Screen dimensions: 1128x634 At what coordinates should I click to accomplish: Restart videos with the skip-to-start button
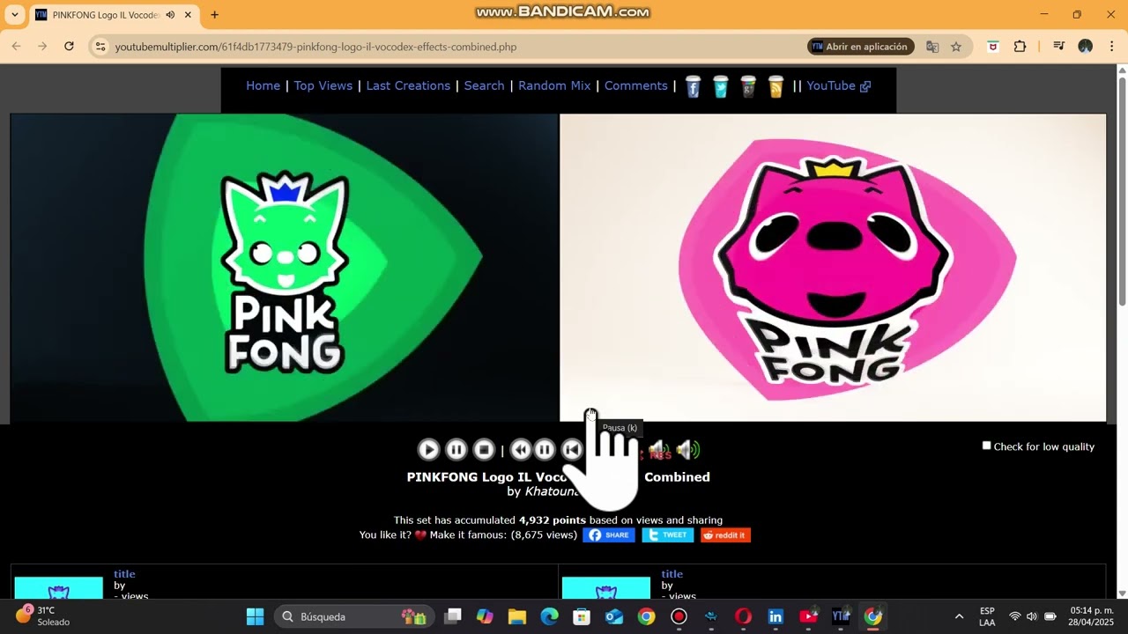(x=571, y=450)
